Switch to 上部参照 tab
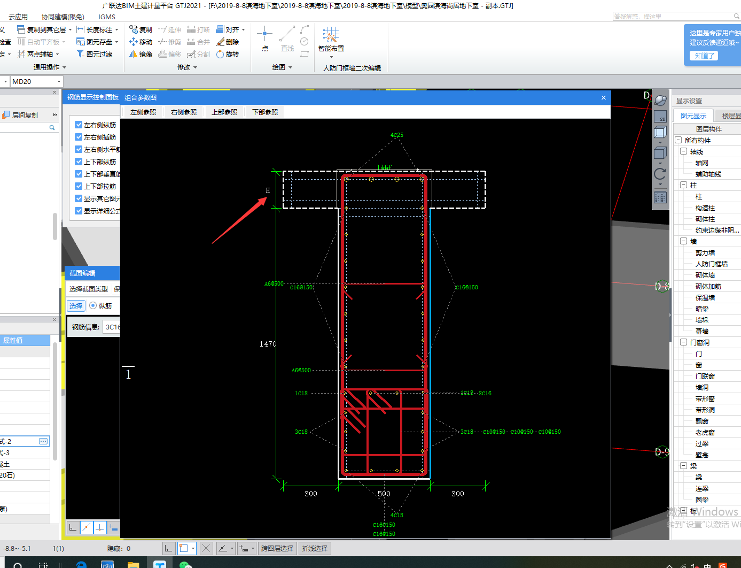 224,112
